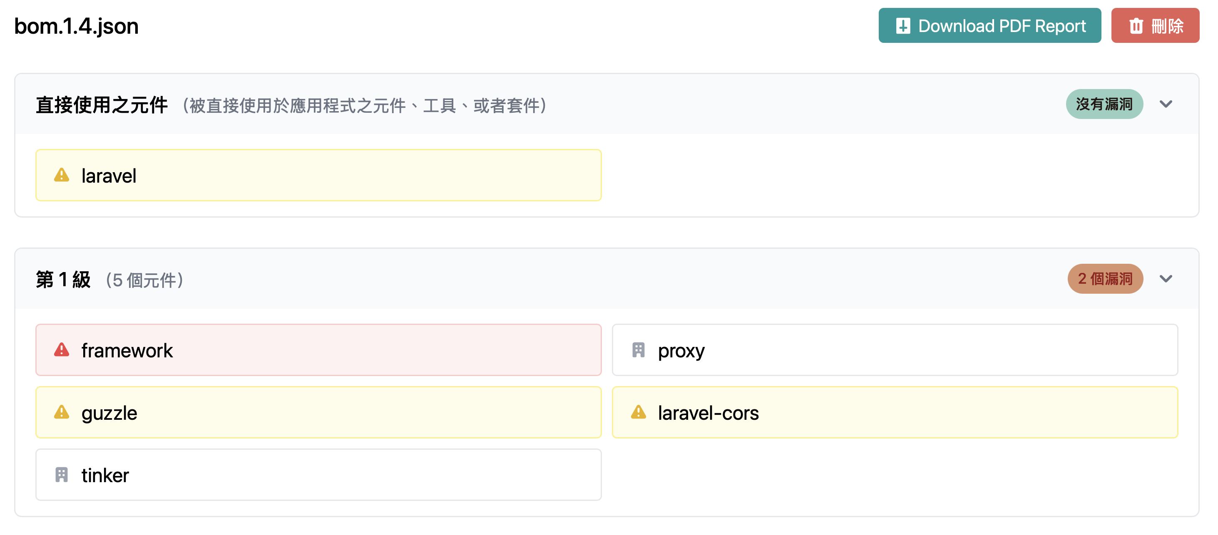1218x535 pixels.
Task: Click the warning icon beside laravel-cors
Action: 638,413
